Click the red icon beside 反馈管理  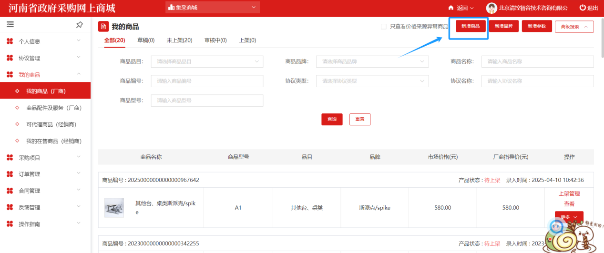pos(10,207)
